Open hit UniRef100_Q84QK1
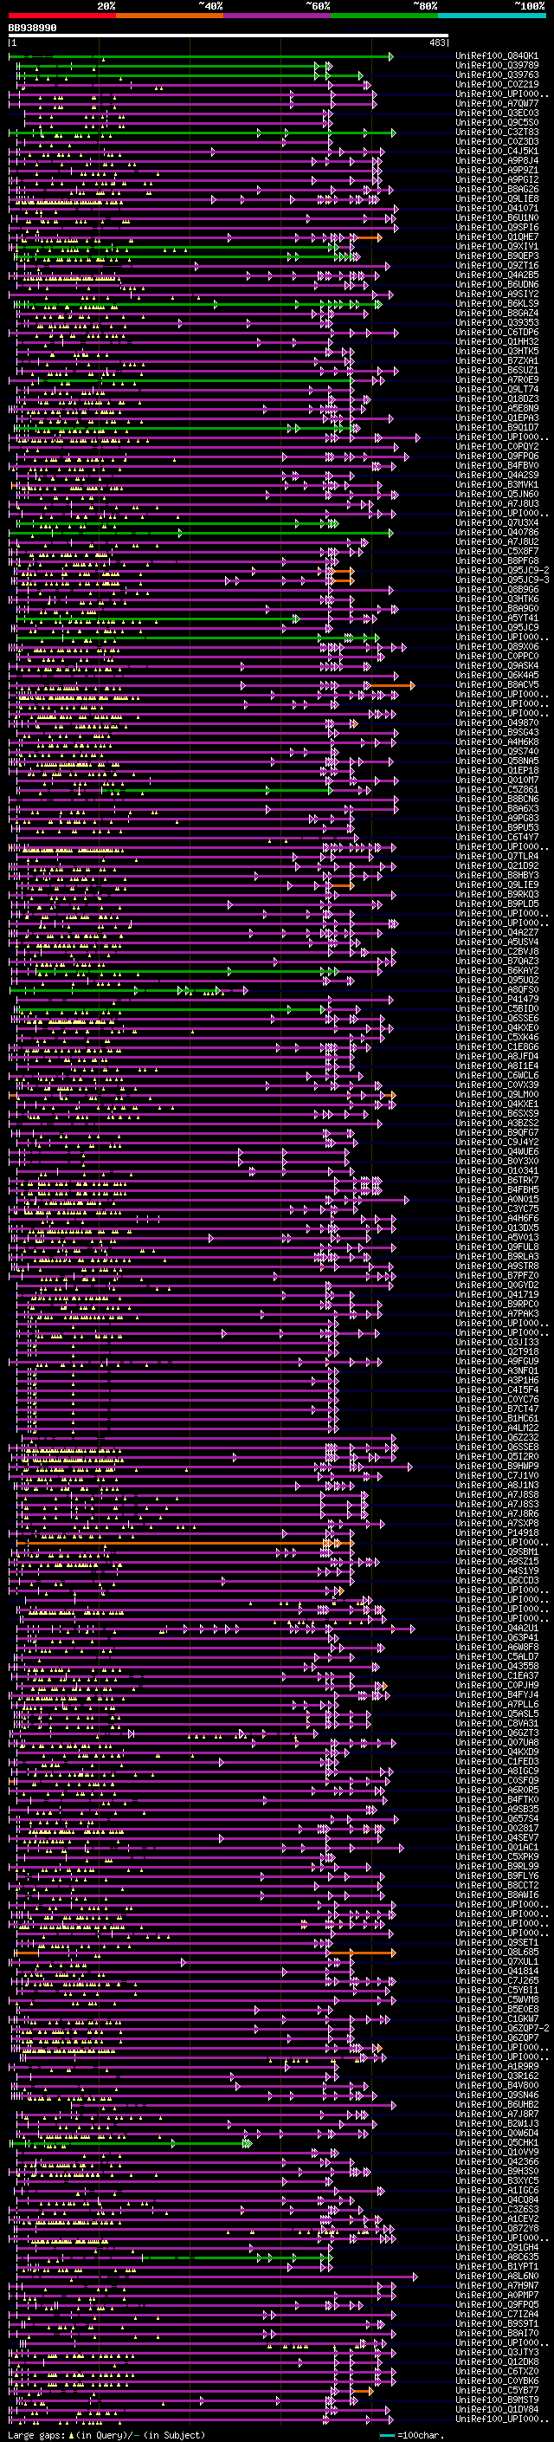The width and height of the screenshot is (554, 2442). click(496, 56)
